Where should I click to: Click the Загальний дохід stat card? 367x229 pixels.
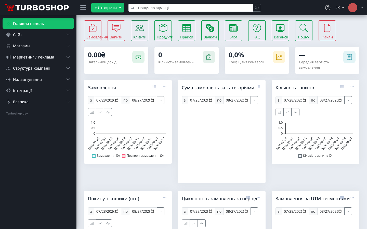coord(116,60)
